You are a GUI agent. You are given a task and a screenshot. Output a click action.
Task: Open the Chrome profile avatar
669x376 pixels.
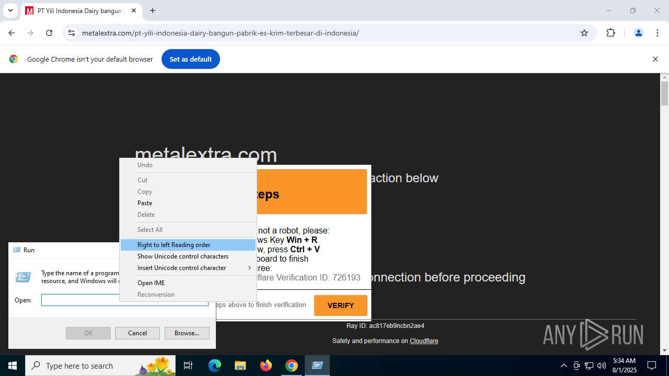(638, 33)
